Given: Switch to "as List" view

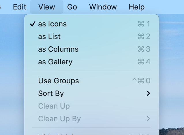Looking at the screenshot, I should pos(91,36).
